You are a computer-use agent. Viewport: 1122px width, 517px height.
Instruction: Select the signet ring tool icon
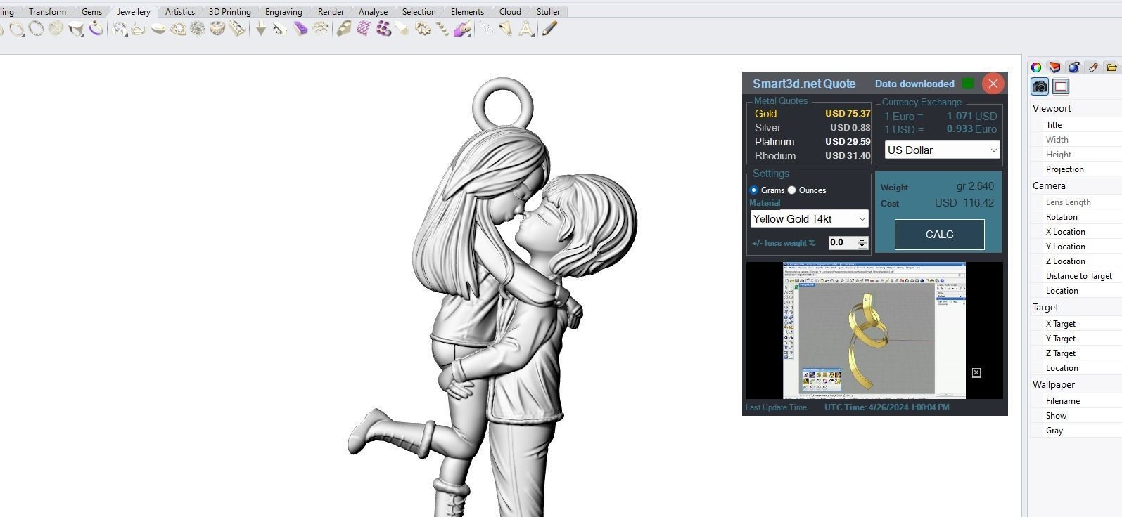coord(75,29)
